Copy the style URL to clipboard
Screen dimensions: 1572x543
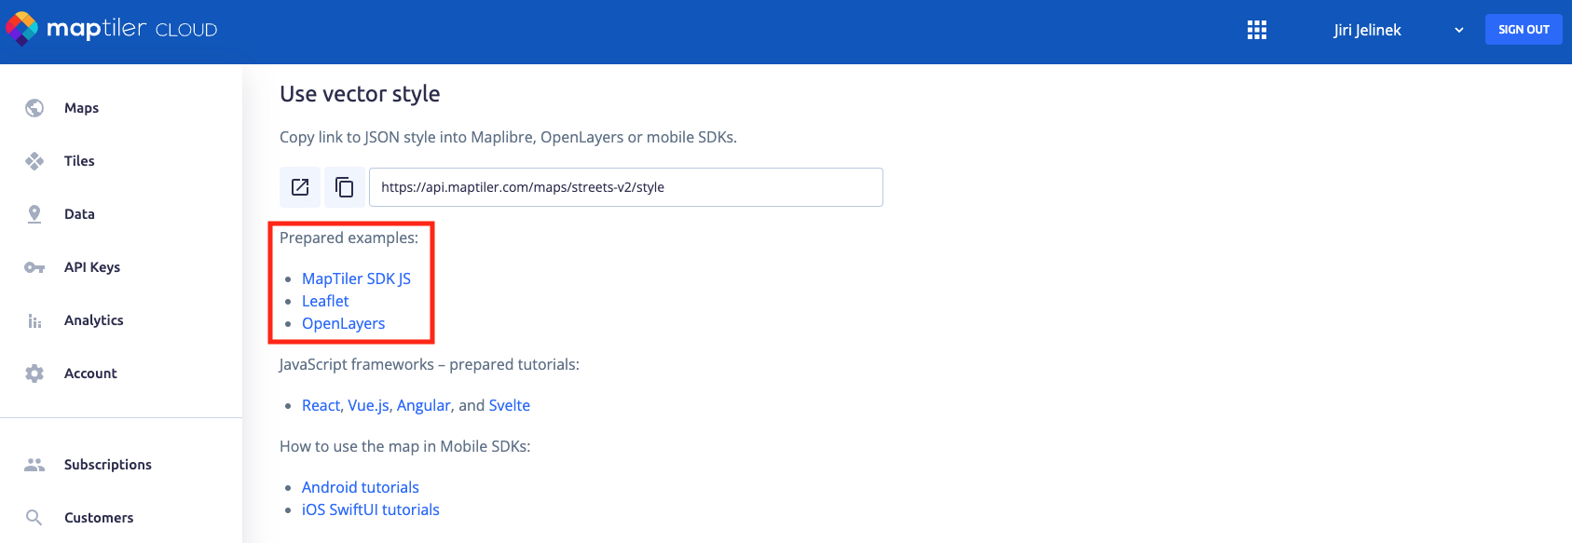click(345, 187)
